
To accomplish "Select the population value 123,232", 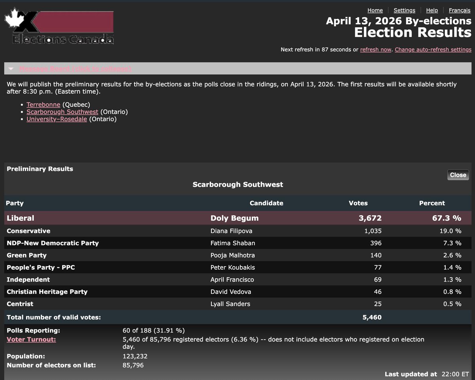I will [x=135, y=356].
